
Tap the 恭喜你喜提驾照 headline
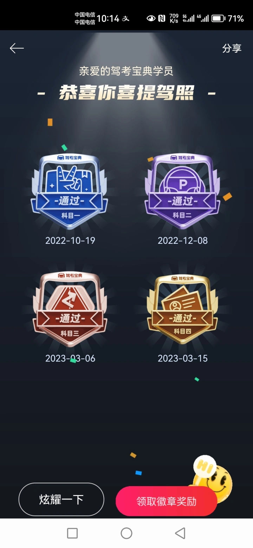pyautogui.click(x=126, y=93)
